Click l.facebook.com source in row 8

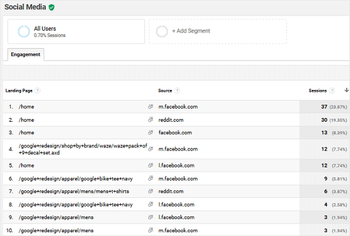(x=176, y=204)
